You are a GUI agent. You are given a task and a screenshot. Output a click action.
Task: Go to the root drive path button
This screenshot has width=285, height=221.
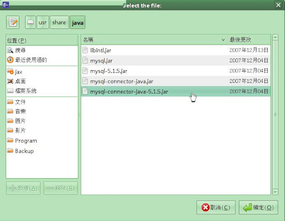(30, 22)
